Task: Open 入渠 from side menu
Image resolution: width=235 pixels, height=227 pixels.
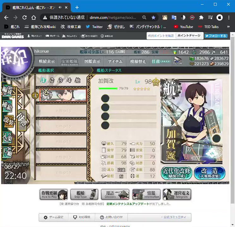Action: click(7, 137)
